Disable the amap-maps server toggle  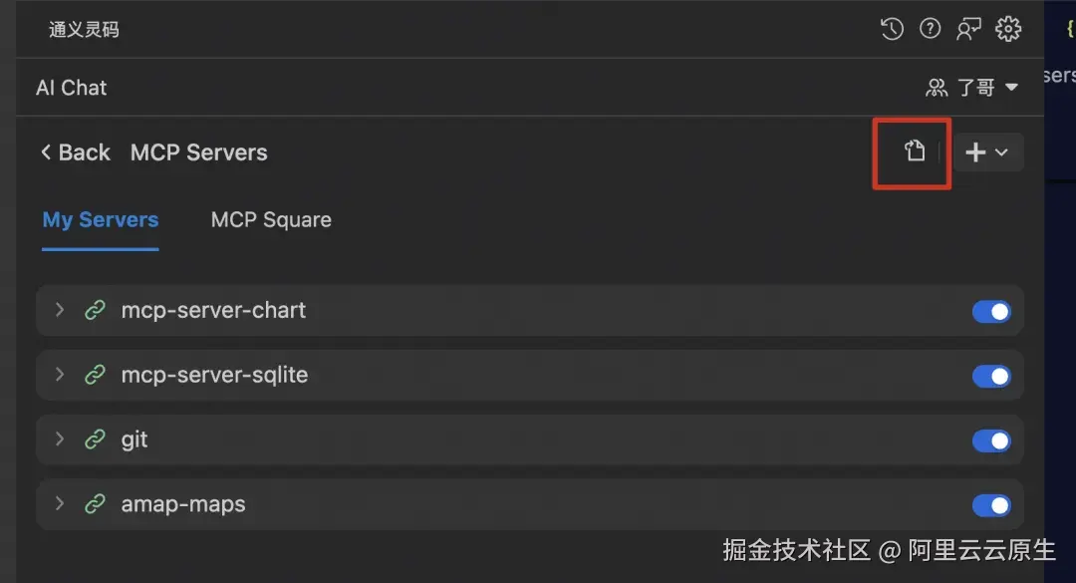(991, 504)
